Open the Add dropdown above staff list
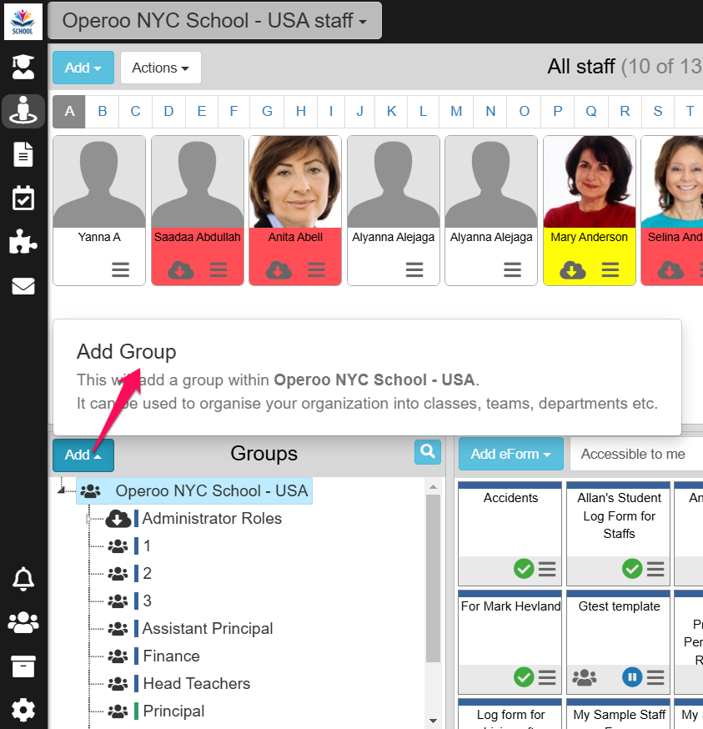Screen dimensions: 703x729 [83, 68]
